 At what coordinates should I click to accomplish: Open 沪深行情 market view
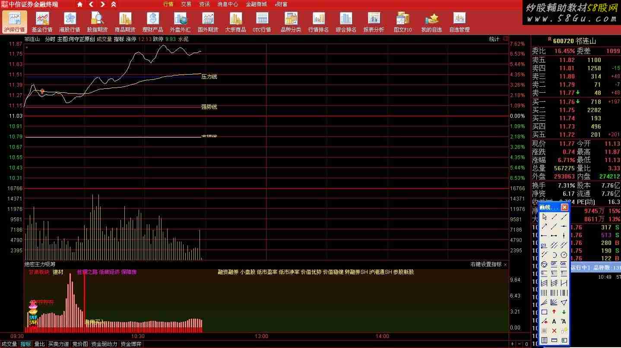pos(14,22)
